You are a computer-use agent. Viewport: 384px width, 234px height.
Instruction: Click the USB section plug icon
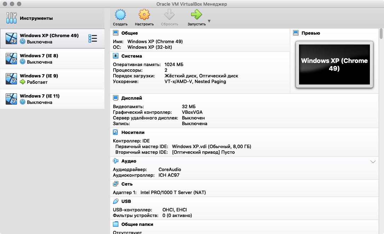(x=116, y=201)
